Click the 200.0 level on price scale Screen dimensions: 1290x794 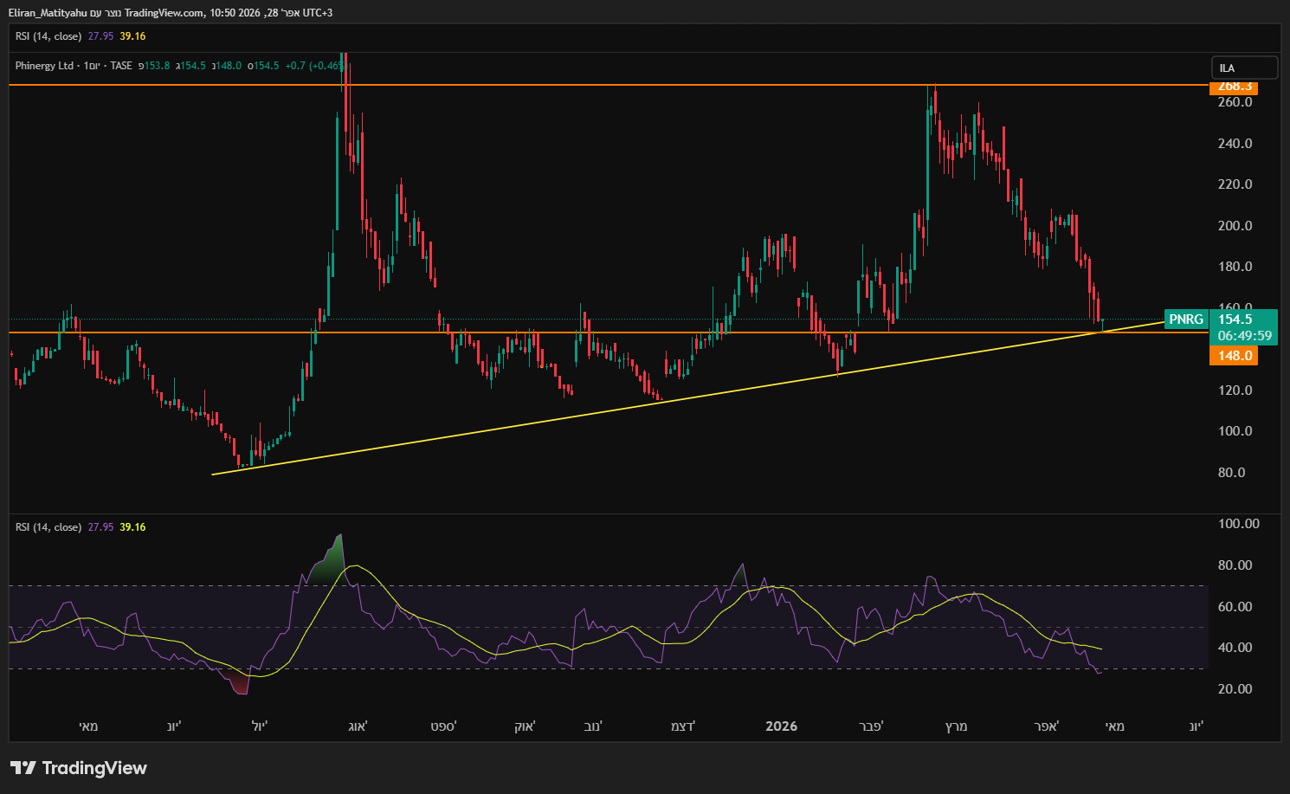click(x=1235, y=226)
